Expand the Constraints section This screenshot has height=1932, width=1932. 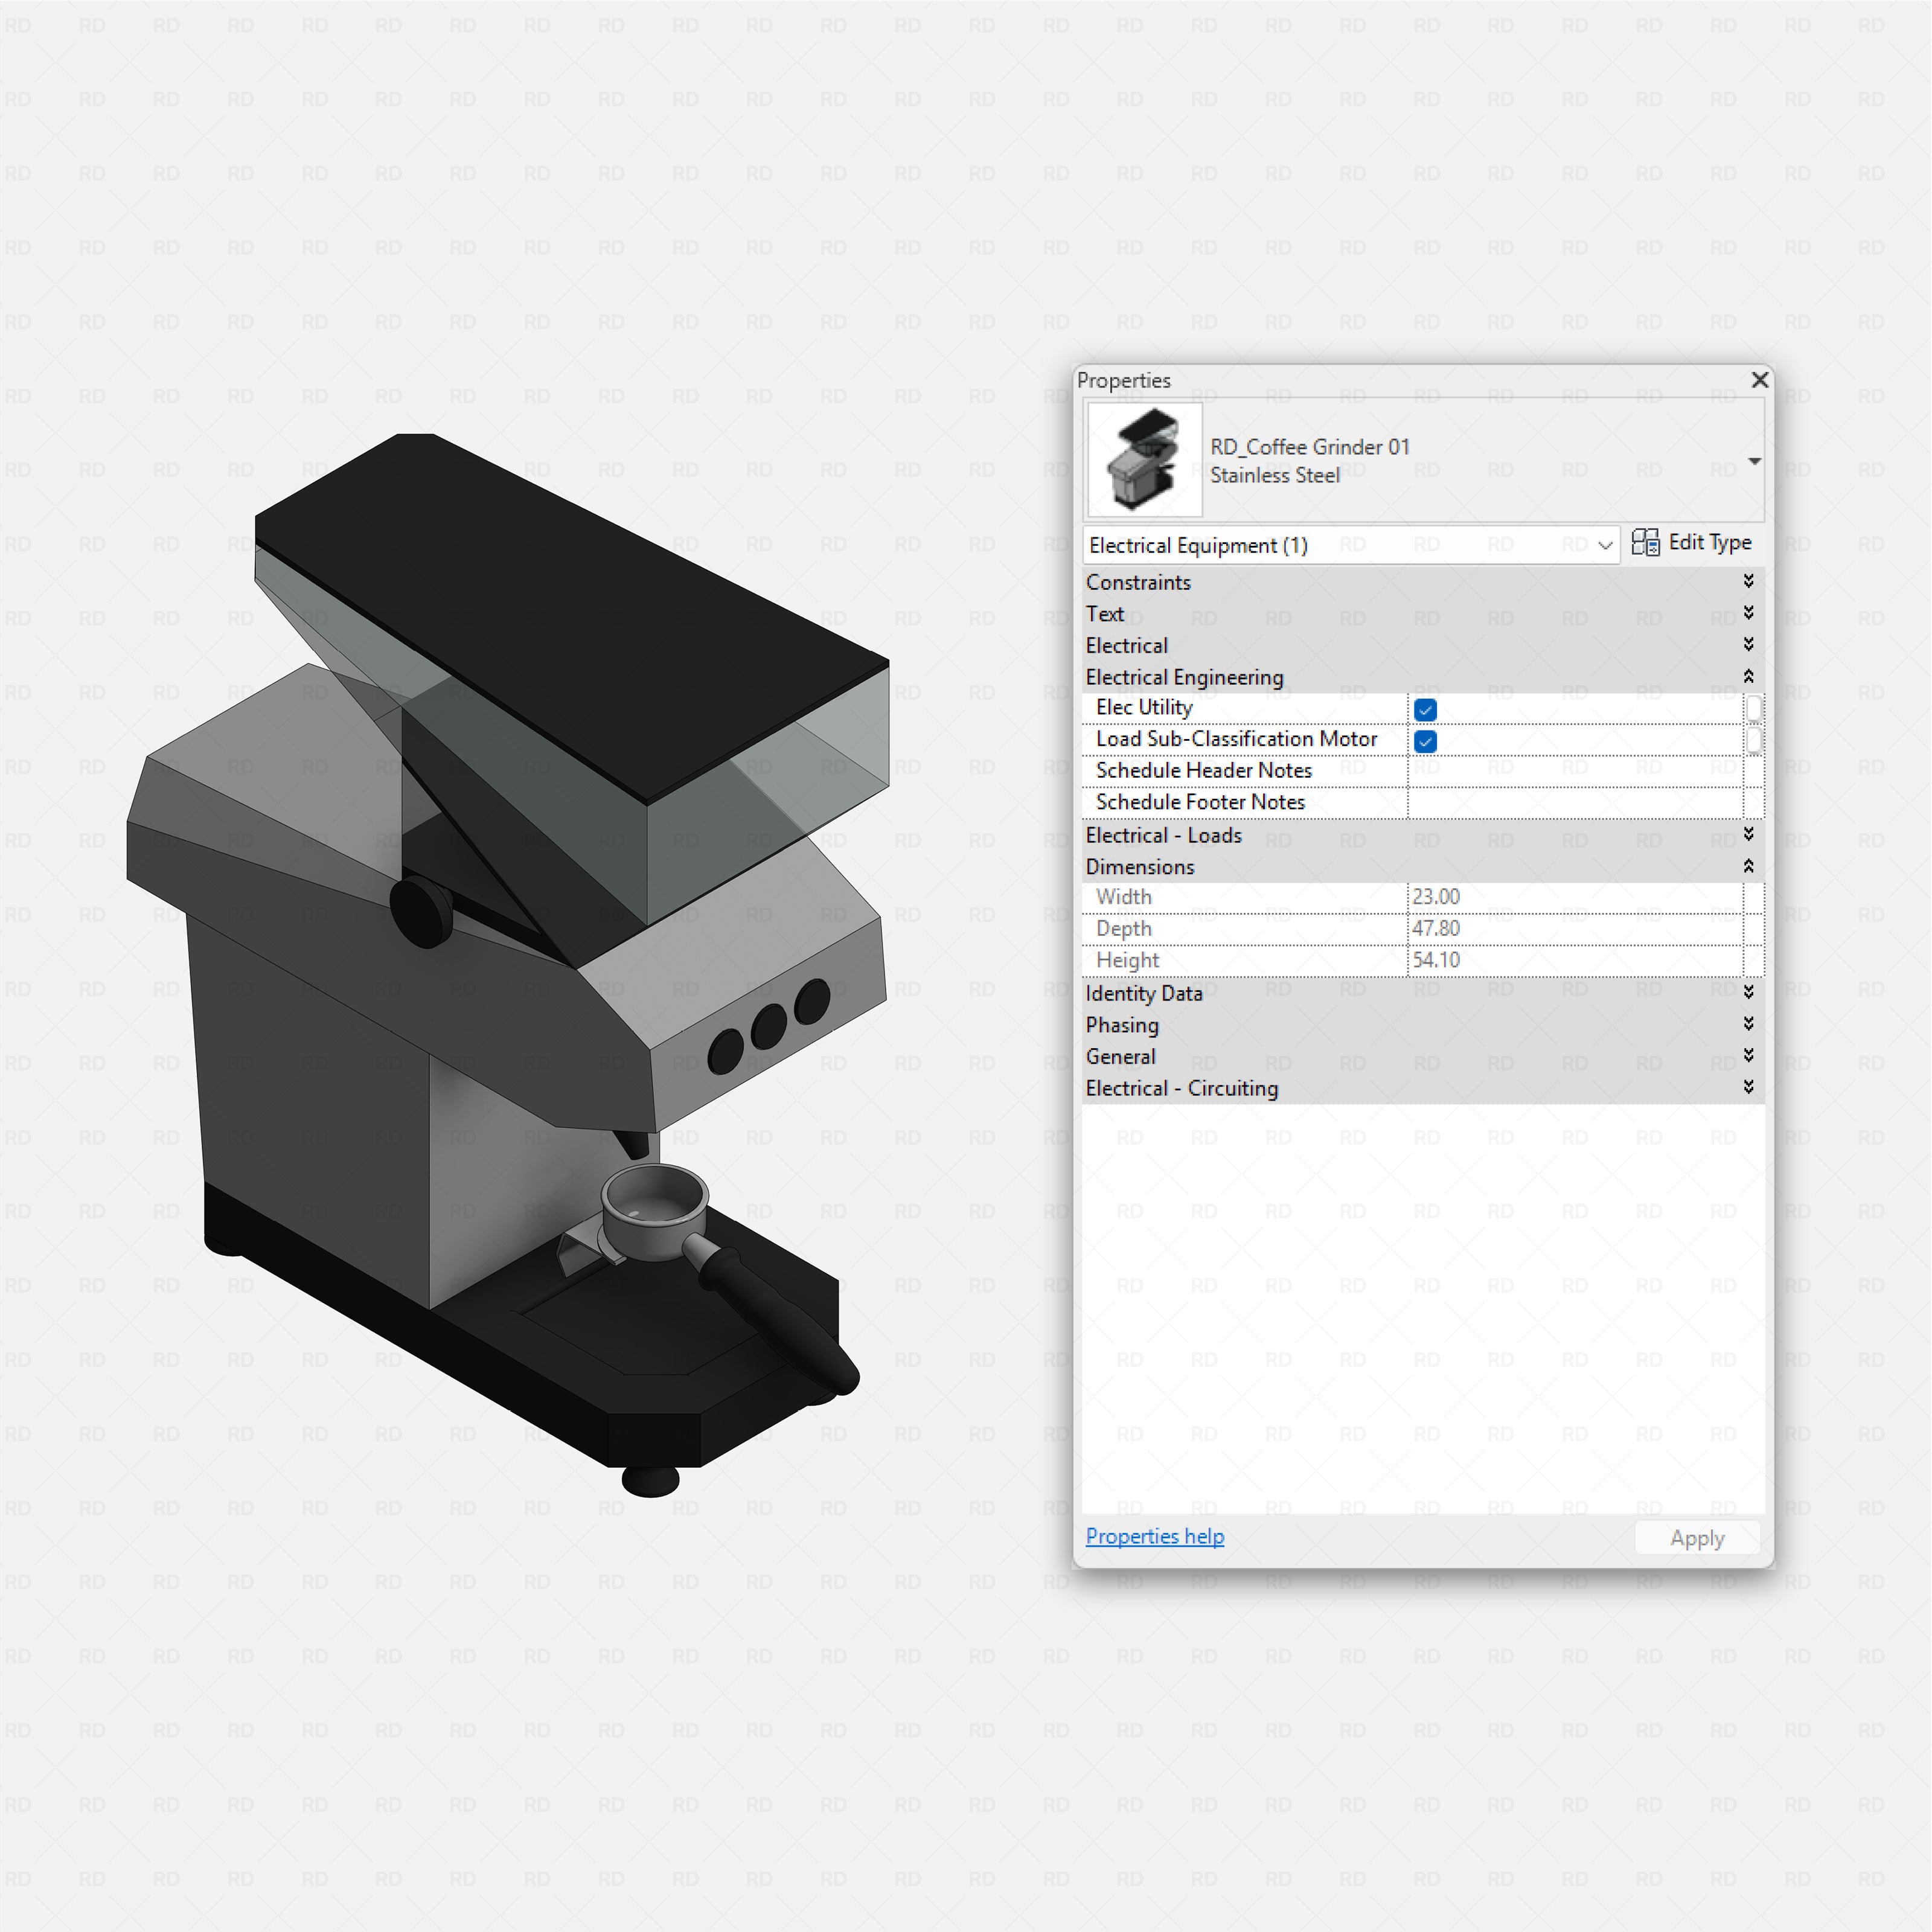pyautogui.click(x=1749, y=581)
